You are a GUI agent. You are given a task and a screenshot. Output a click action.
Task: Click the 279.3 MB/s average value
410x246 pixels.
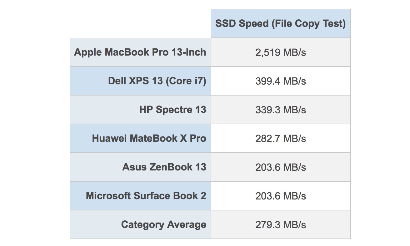pyautogui.click(x=280, y=225)
